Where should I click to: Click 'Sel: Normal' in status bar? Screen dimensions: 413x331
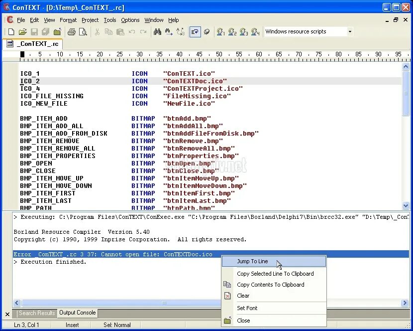coord(117,325)
